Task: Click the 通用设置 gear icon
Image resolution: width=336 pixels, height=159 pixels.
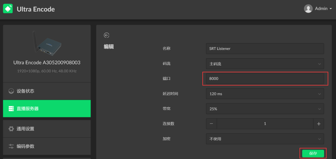Action: (x=11, y=129)
